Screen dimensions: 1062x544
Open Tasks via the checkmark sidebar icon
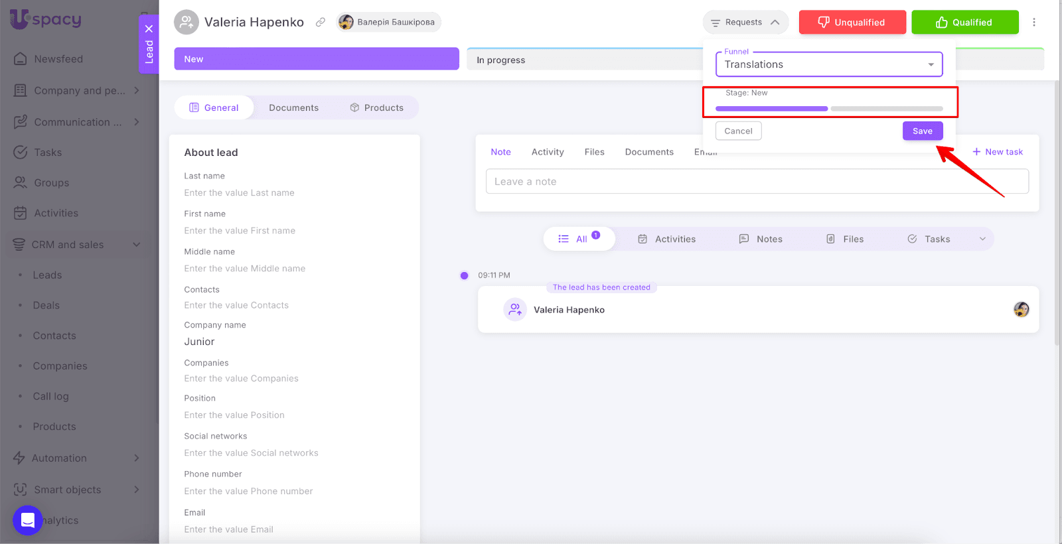click(21, 152)
